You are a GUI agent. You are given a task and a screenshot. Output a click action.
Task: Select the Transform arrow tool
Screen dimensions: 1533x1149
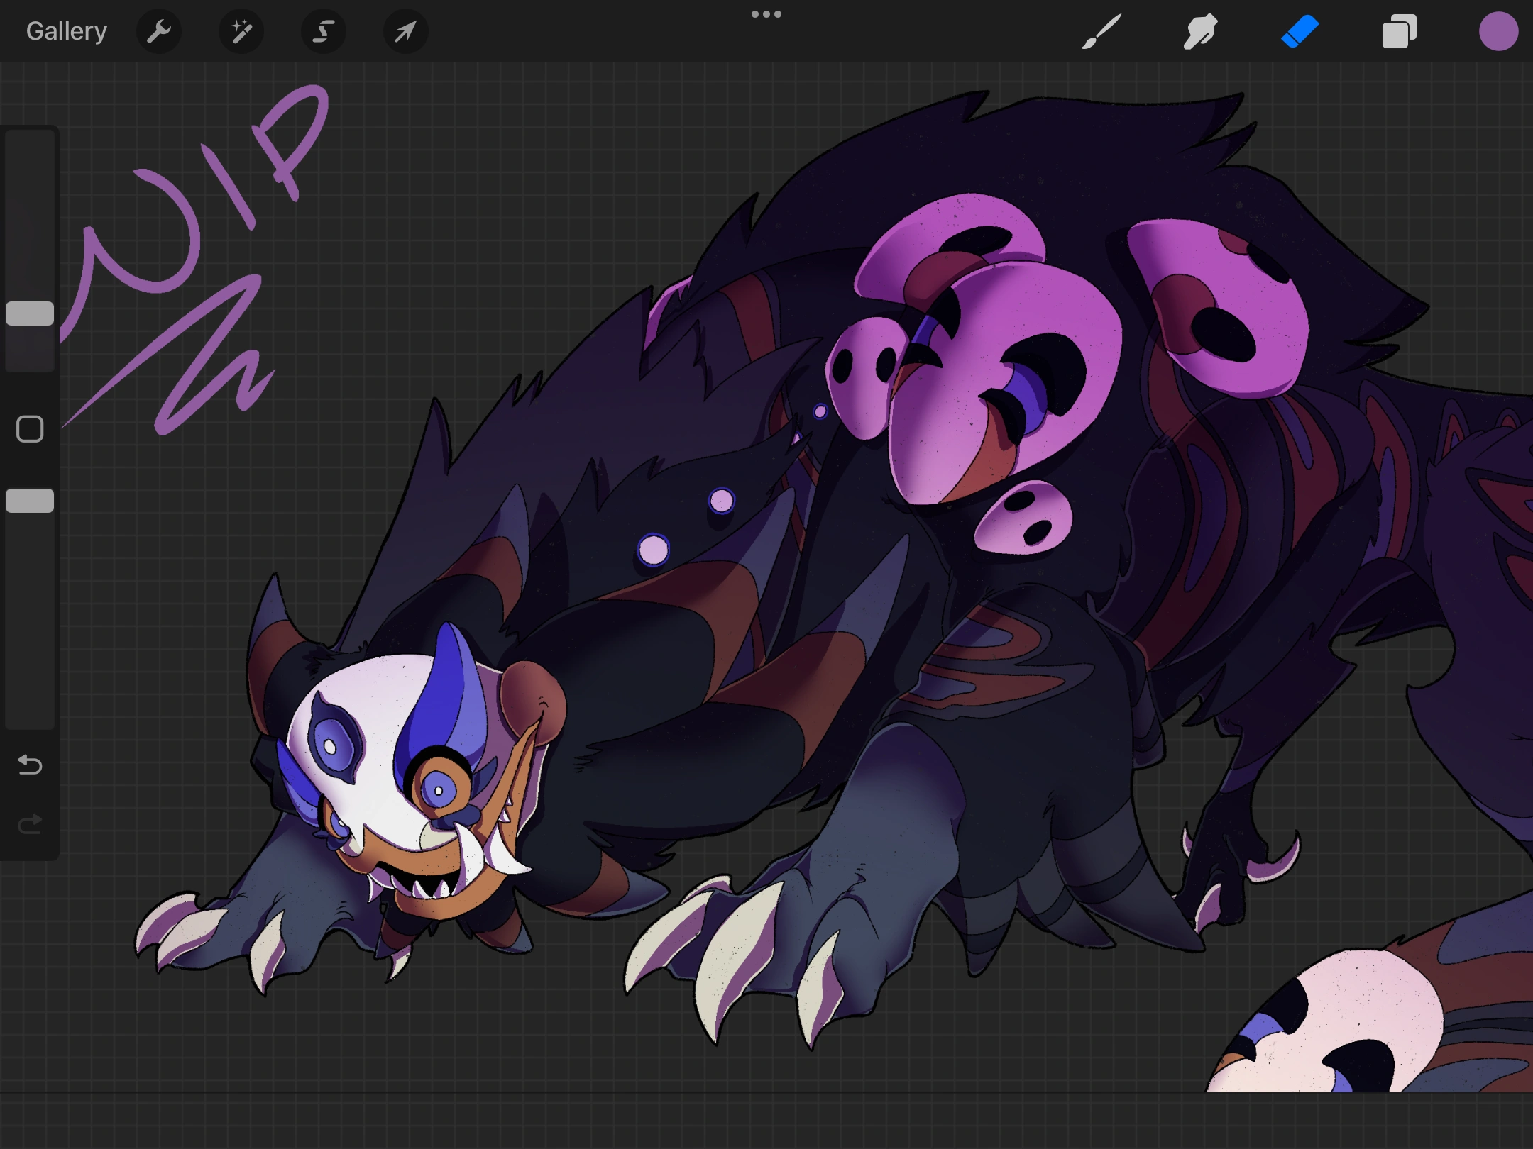click(405, 31)
